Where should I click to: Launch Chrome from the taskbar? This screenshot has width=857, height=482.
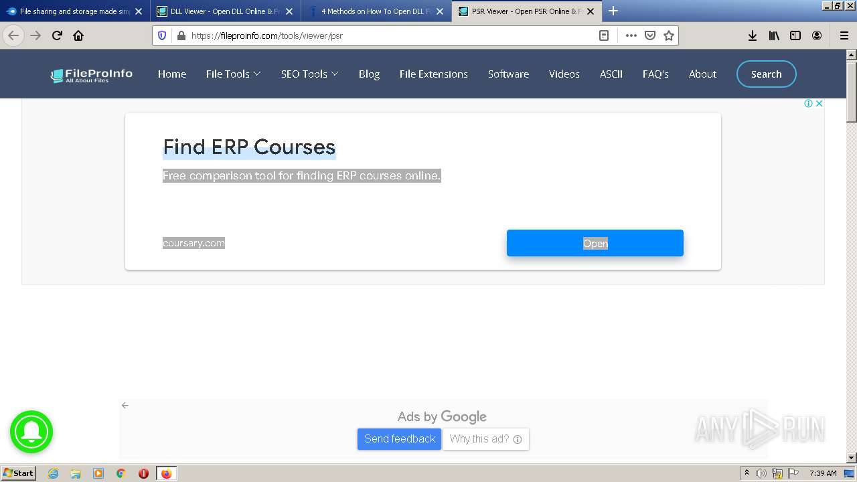[x=121, y=473]
